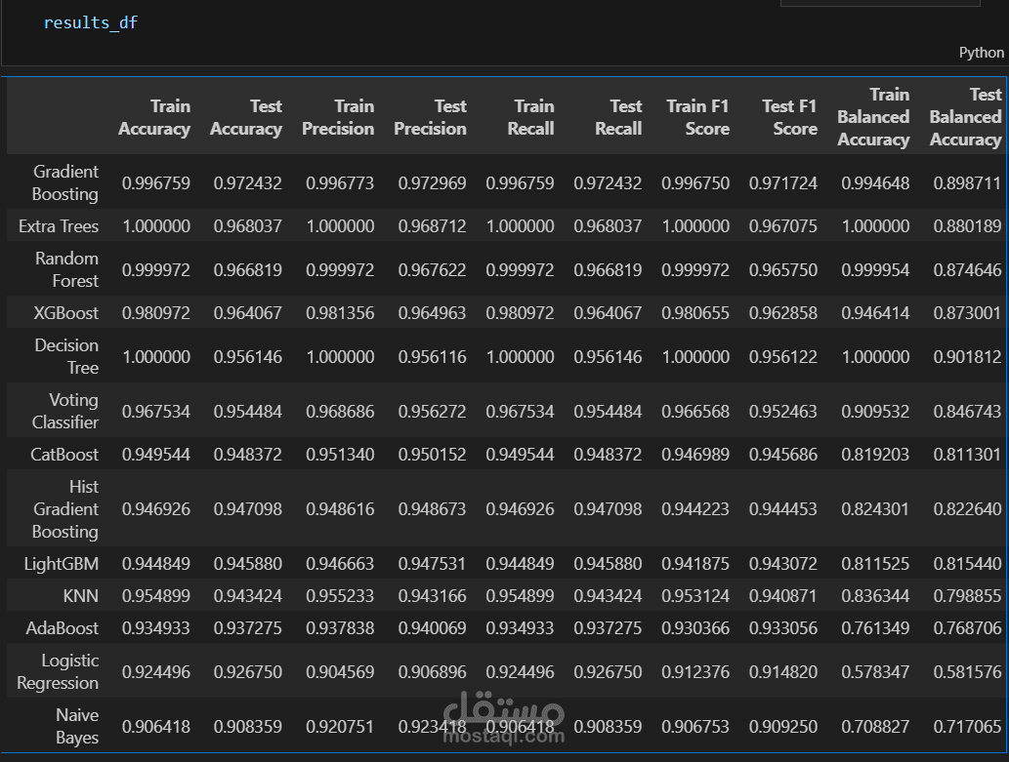Click the Logistic Regression Test Accuracy value
Viewport: 1009px width, 762px height.
pyautogui.click(x=248, y=671)
